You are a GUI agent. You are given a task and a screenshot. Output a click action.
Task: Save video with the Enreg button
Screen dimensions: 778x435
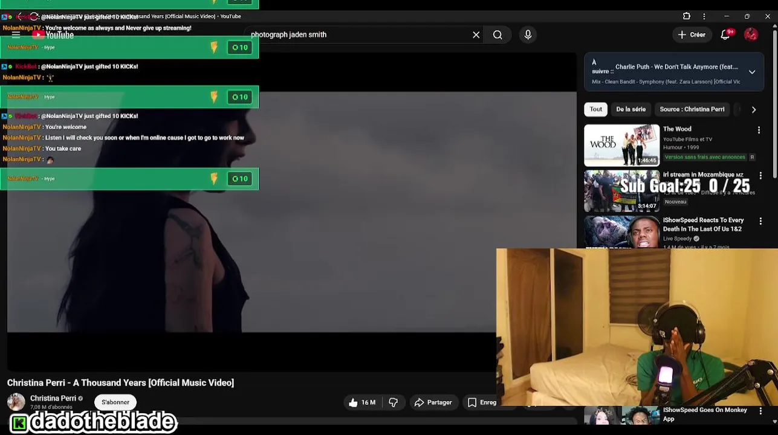pos(482,402)
